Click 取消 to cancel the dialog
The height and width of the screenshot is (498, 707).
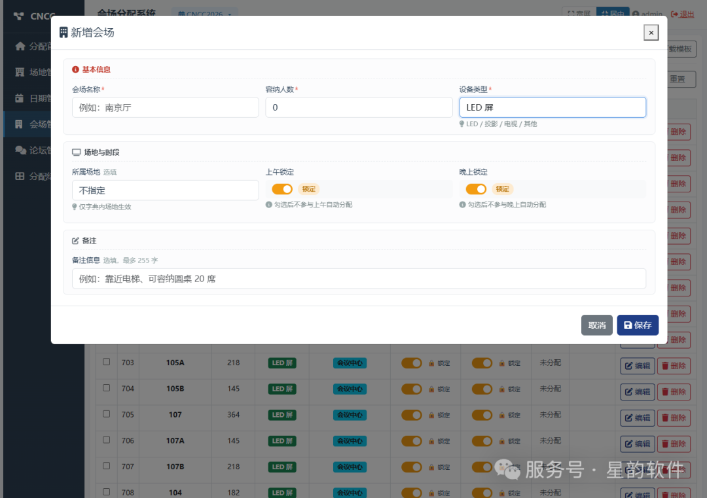pyautogui.click(x=597, y=325)
